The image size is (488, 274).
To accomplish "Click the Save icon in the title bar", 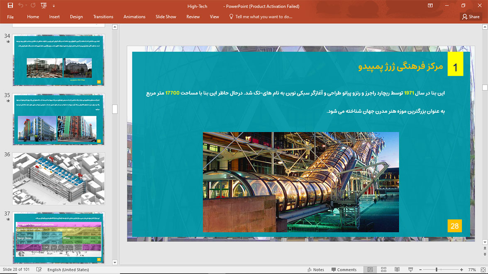I will 10,6.
